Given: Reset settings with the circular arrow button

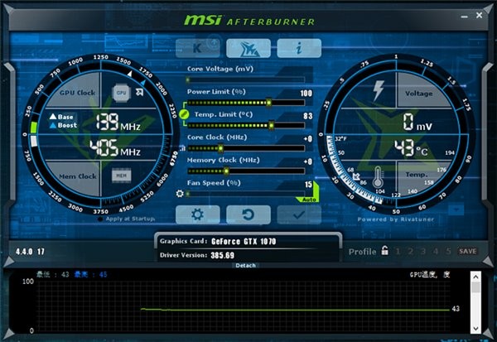Looking at the screenshot, I should click(x=248, y=215).
